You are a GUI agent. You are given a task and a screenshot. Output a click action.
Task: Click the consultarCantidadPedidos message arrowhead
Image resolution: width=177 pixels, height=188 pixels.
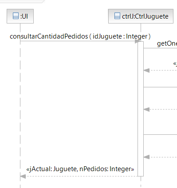point(138,41)
